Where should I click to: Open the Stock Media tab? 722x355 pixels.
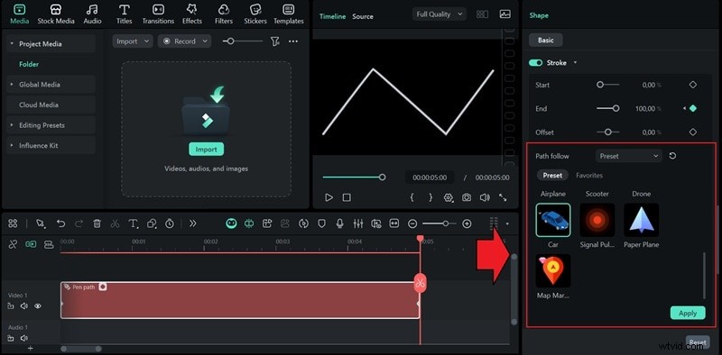[x=56, y=14]
